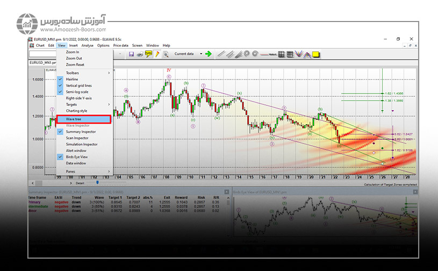Open the Current data dropdown
This screenshot has height=271, width=438.
coord(201,54)
